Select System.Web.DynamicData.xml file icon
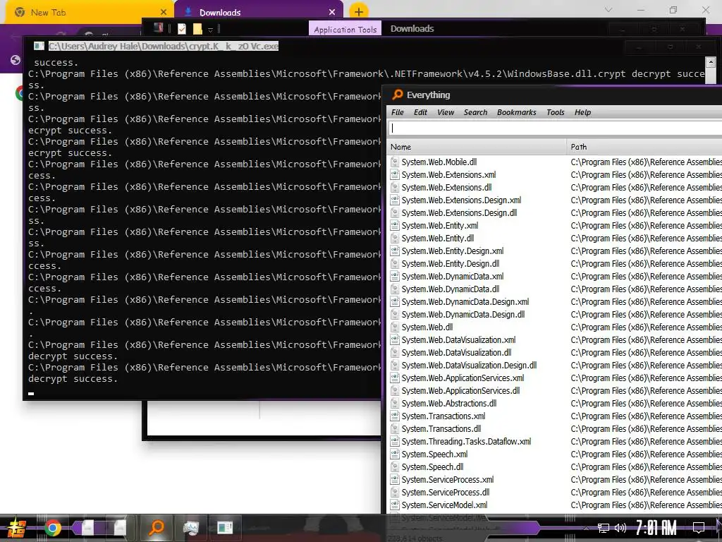The width and height of the screenshot is (722, 542). point(395,277)
